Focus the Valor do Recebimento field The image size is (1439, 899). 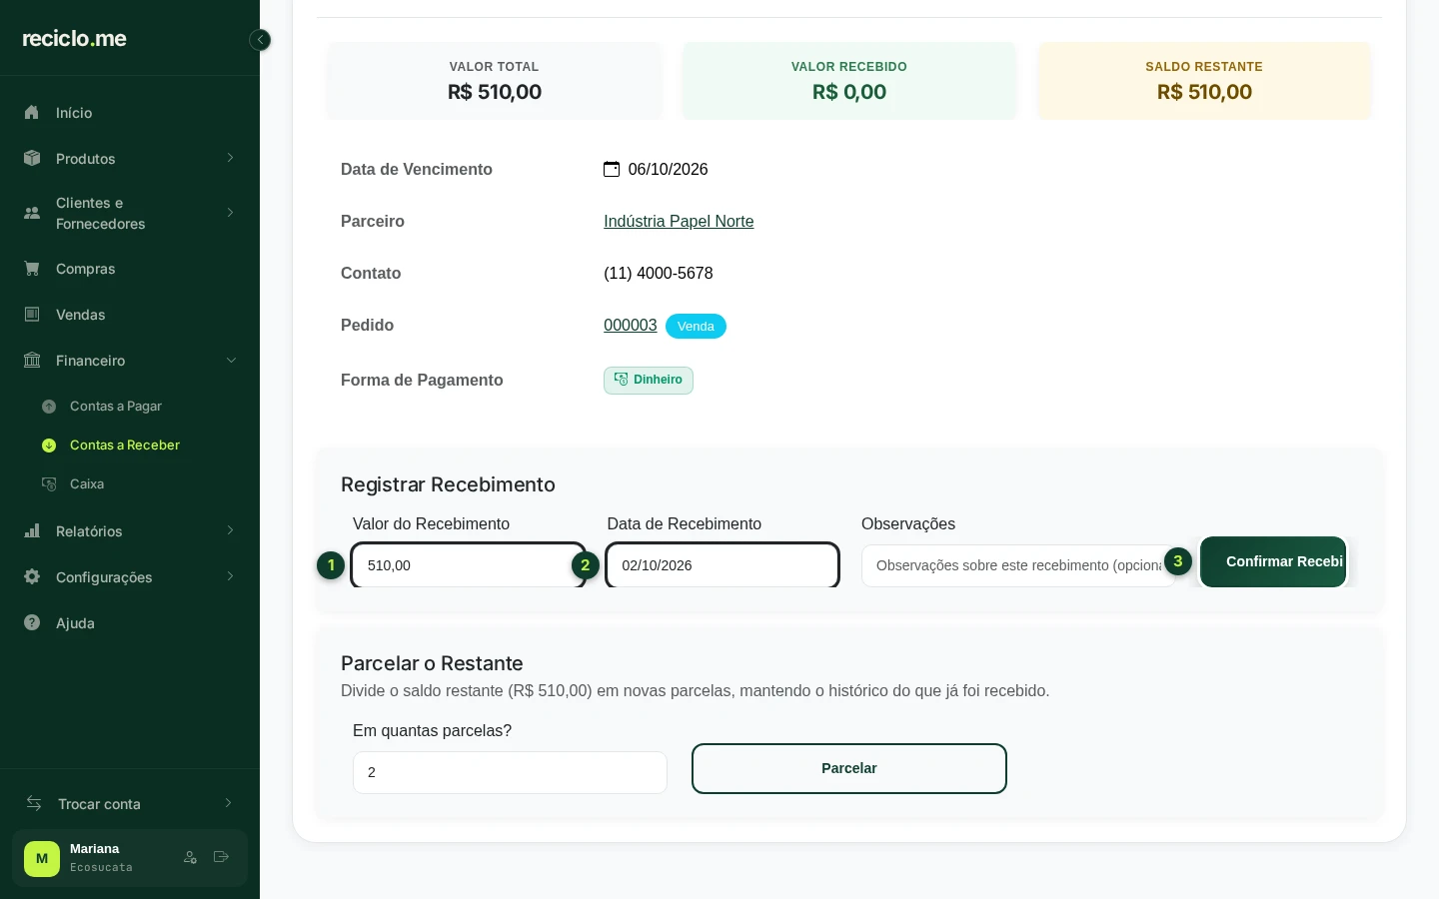tap(468, 565)
